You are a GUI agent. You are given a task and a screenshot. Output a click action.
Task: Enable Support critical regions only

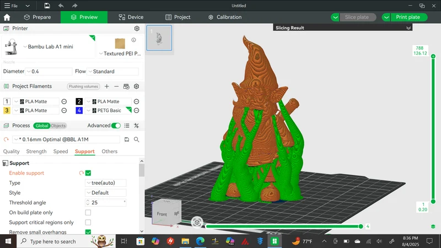tap(88, 223)
